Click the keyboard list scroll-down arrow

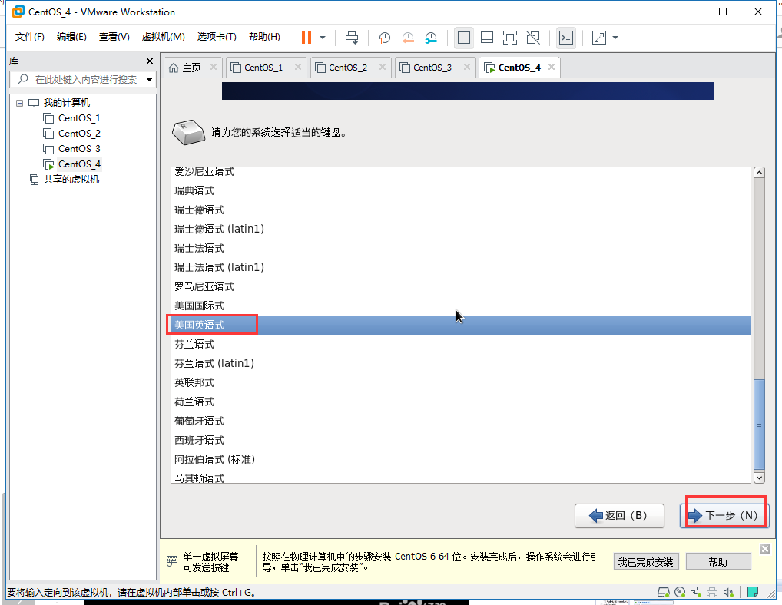click(x=759, y=478)
